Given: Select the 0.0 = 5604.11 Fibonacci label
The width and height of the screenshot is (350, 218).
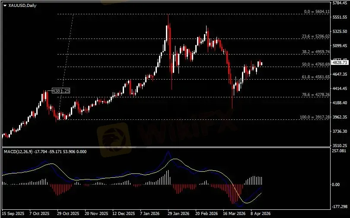Looking at the screenshot, I should 317,12.
